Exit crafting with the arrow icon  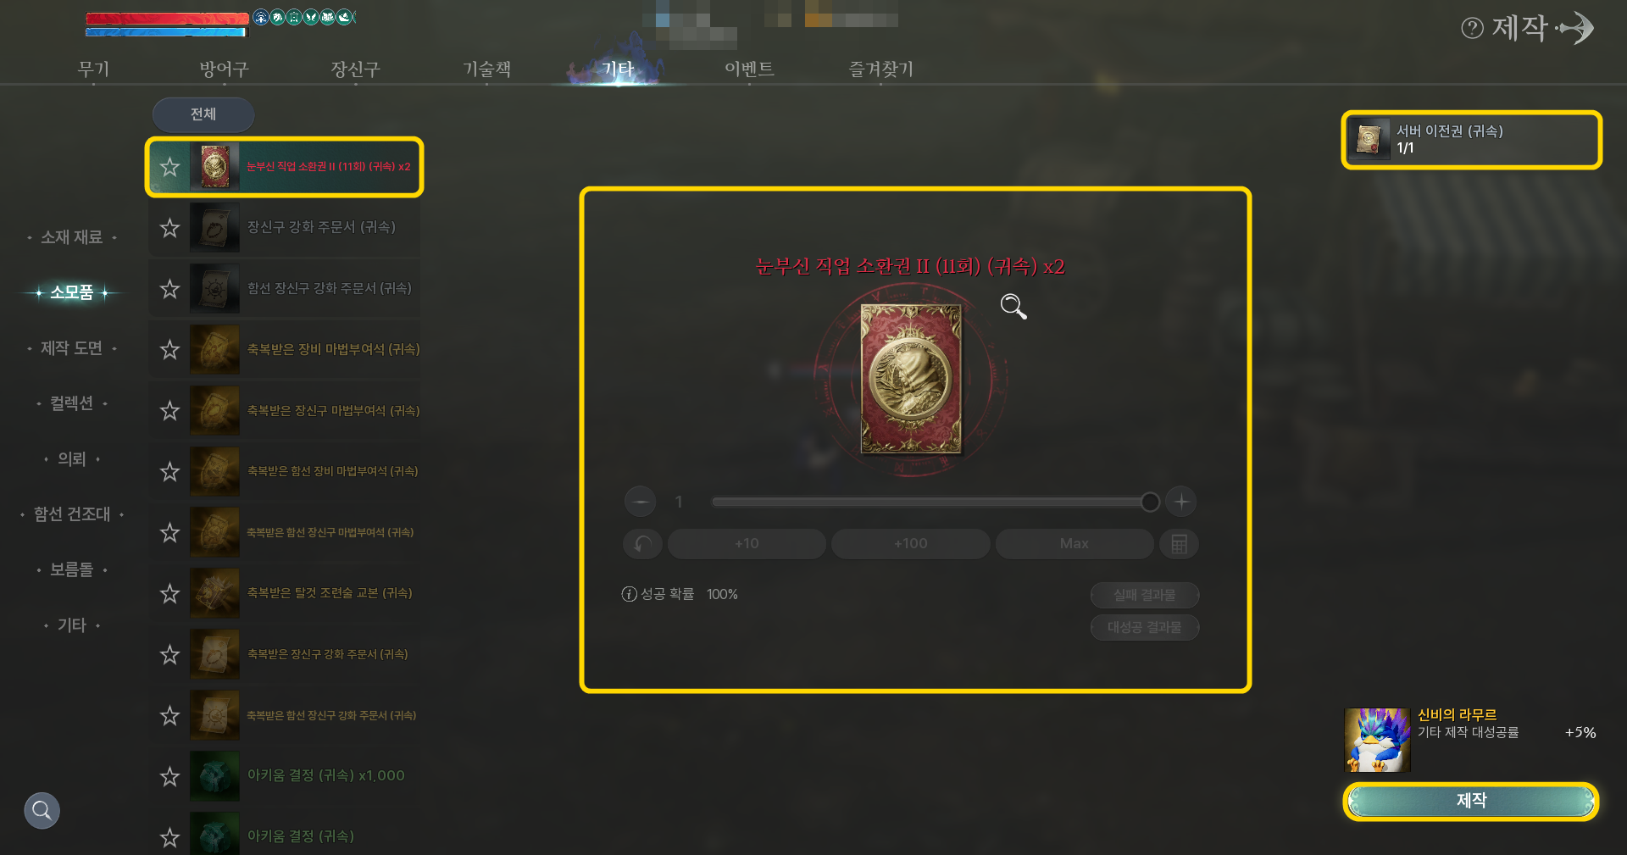1576,28
